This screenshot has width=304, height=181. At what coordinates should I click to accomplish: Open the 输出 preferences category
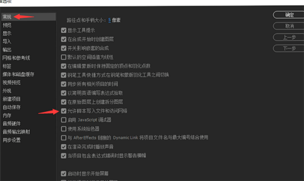7,50
